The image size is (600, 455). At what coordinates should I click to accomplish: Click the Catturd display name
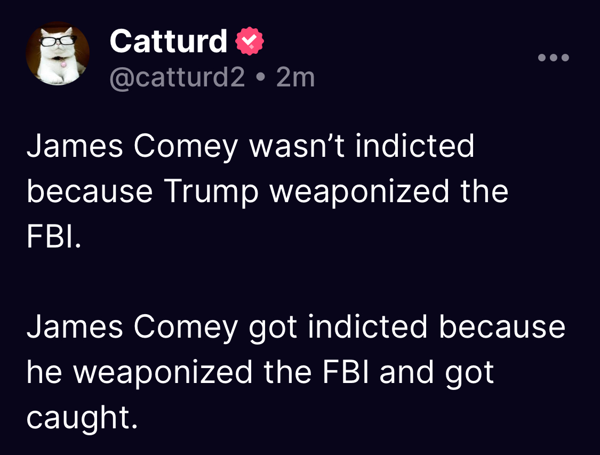169,42
